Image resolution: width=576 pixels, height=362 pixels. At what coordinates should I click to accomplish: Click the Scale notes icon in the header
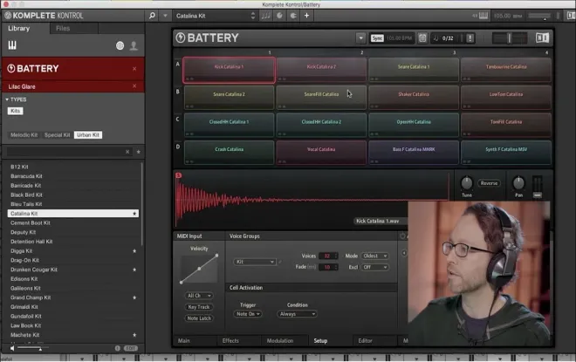coord(265,16)
